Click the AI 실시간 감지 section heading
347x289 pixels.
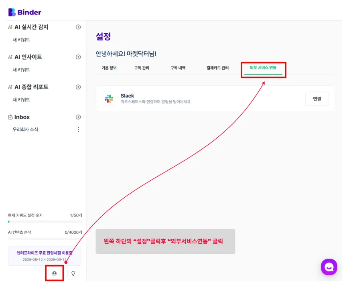pos(31,27)
